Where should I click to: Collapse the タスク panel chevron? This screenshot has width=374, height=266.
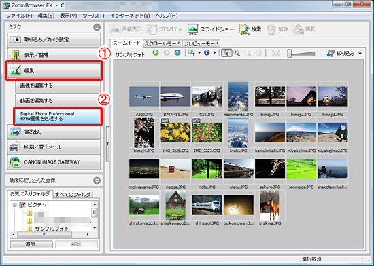click(97, 27)
